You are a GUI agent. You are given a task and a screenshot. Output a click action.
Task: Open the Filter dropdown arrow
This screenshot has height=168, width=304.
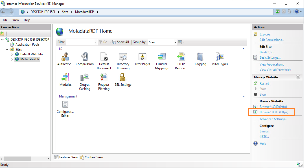click(96, 42)
